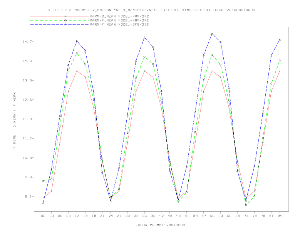Viewport: 305px width, 235px height.
Task: Click y-axis tick label 12.6
Action: 27,100
